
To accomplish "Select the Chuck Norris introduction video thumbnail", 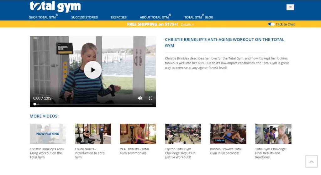I will [x=93, y=134].
